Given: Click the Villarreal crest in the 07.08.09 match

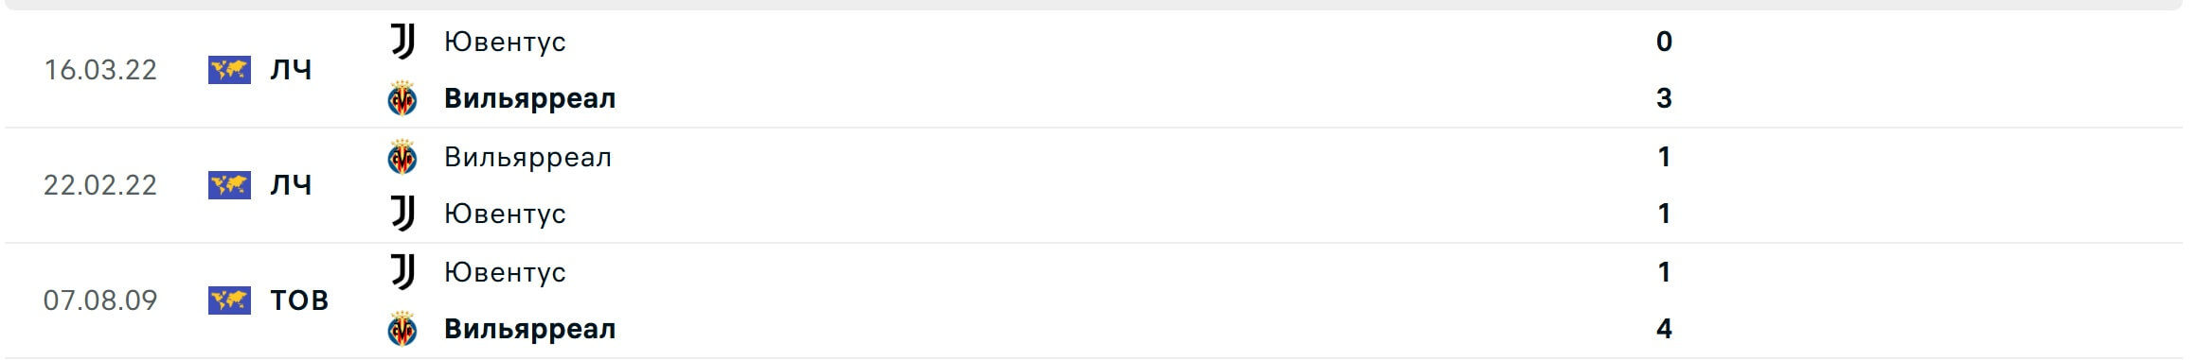Looking at the screenshot, I should coord(402,329).
